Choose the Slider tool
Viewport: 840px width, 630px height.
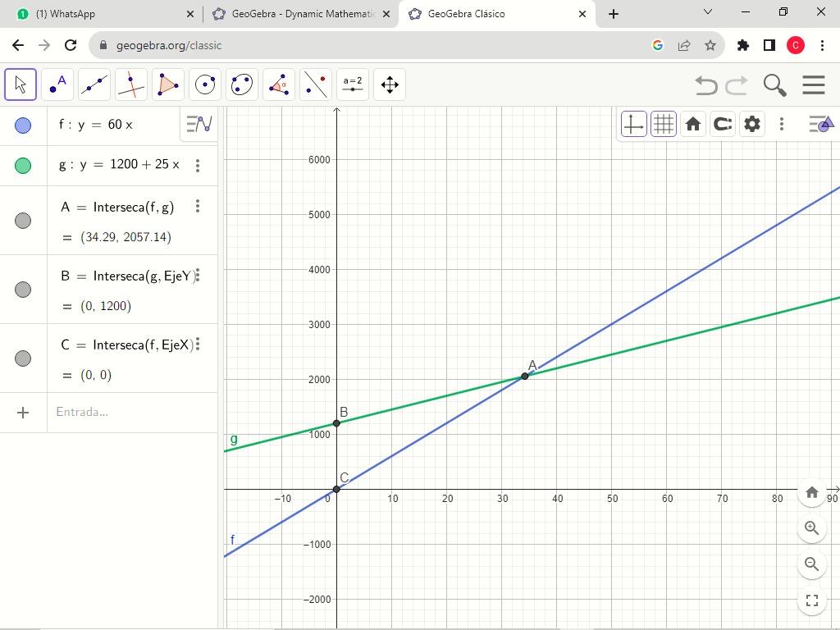pyautogui.click(x=353, y=84)
